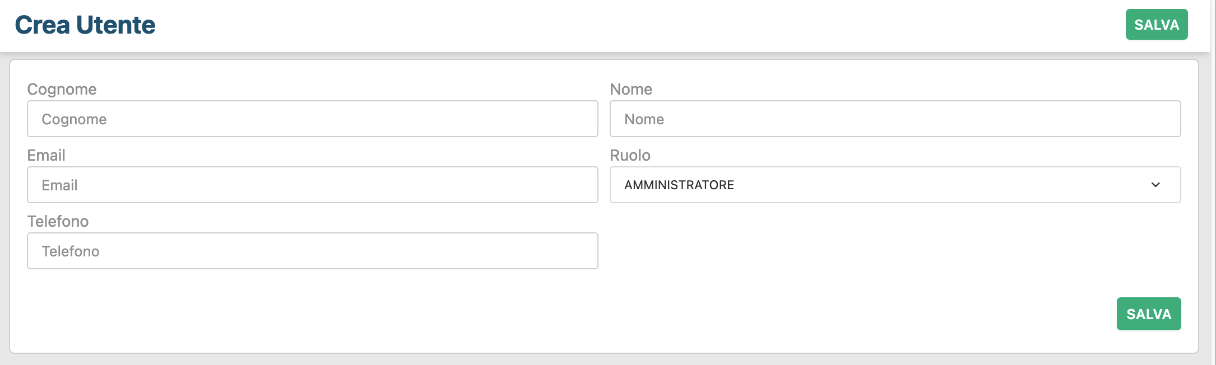Click empty form area below Ruolo dropdown
The image size is (1216, 365).
click(x=894, y=251)
